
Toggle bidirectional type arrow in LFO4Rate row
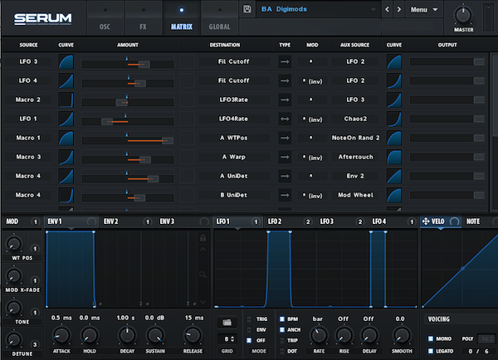click(x=285, y=119)
